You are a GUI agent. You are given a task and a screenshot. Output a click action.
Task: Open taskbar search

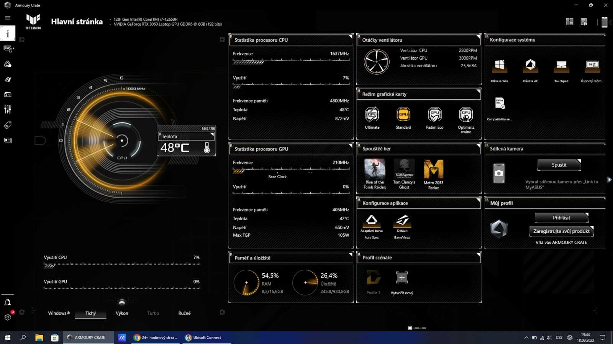point(23,338)
